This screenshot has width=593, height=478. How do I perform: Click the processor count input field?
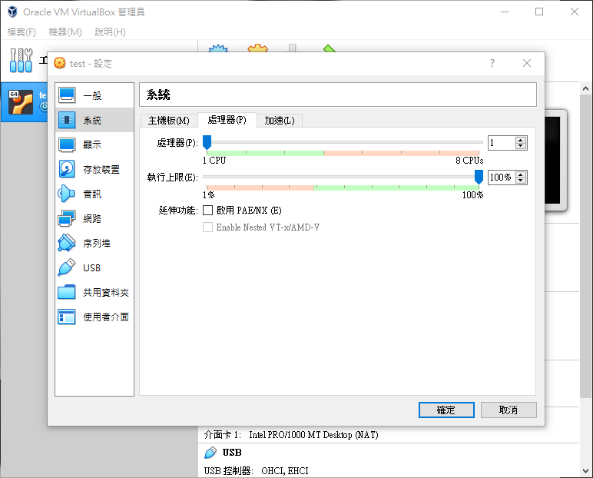pos(502,143)
